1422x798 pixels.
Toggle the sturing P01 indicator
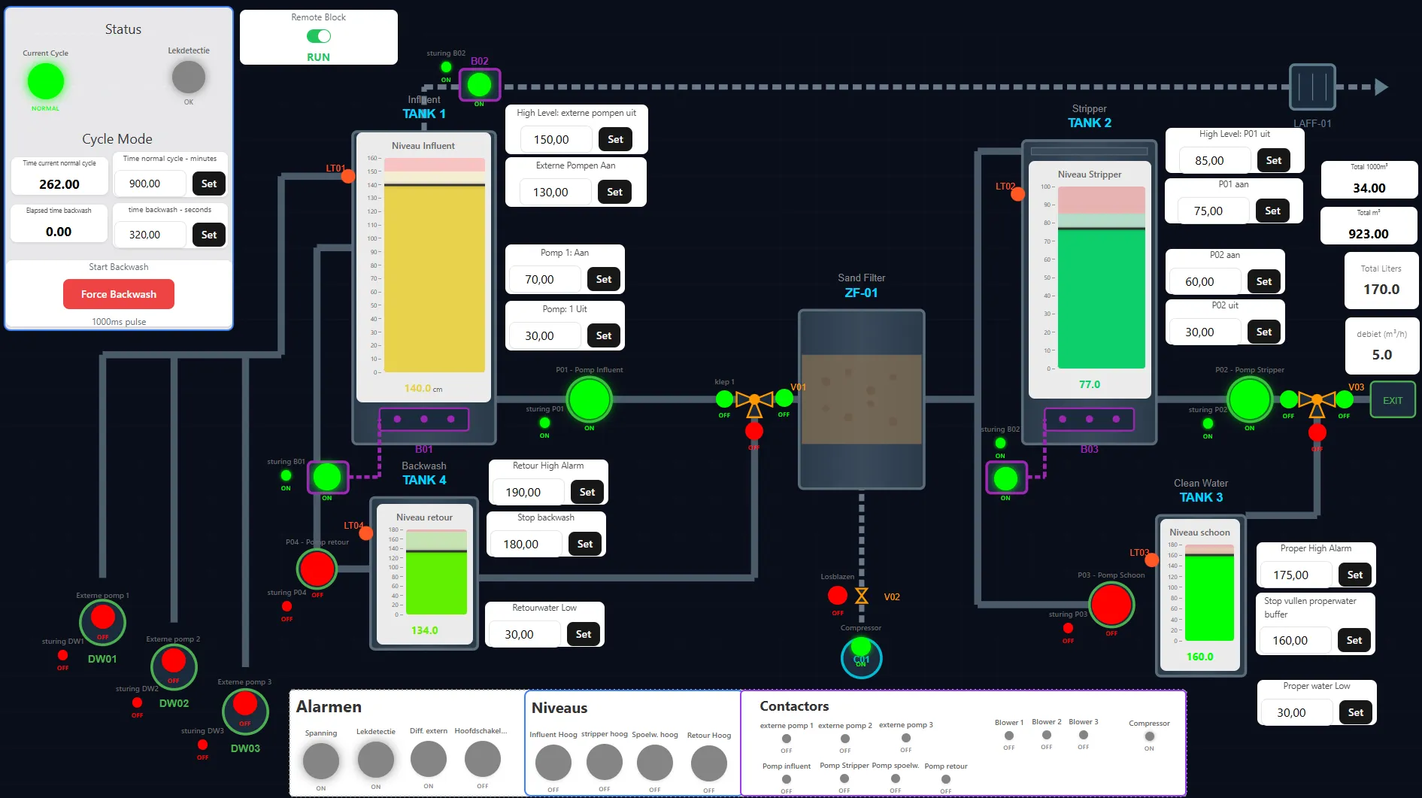[544, 423]
